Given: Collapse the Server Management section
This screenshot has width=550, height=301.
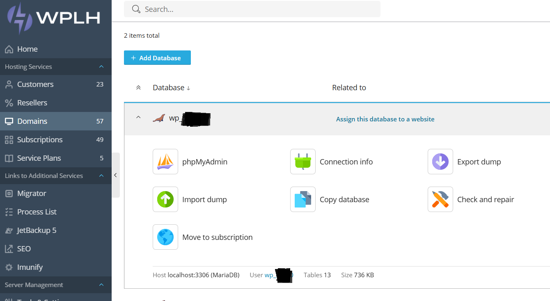Looking at the screenshot, I should coord(101,285).
